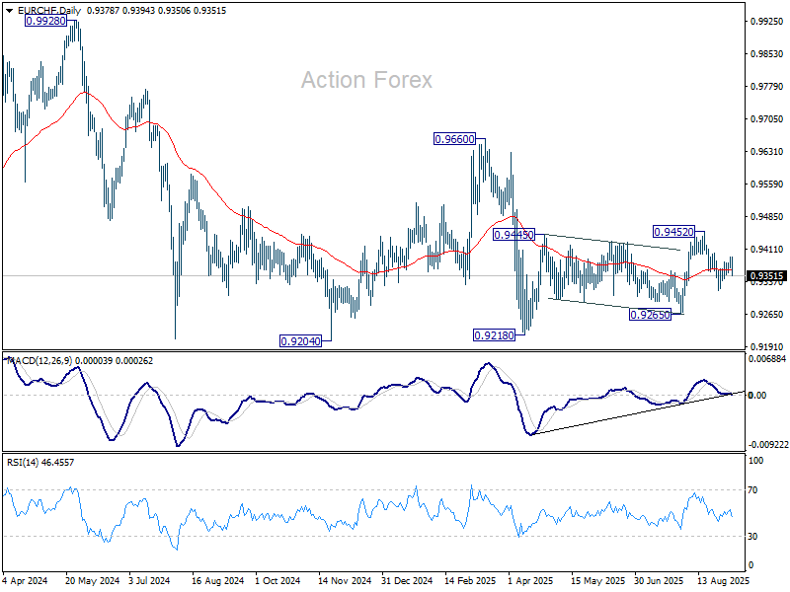Select the 0.99280 price label
790x592 pixels.
point(45,21)
